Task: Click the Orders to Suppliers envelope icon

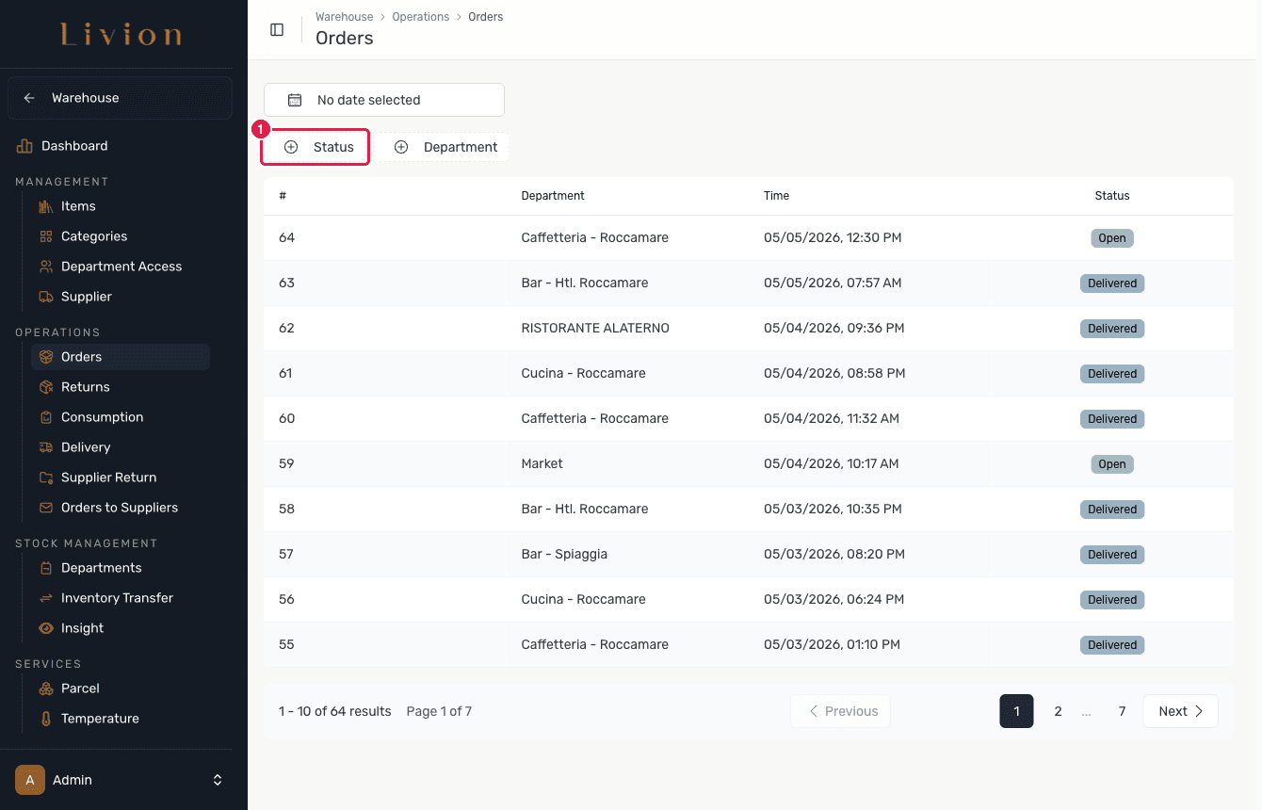Action: (x=46, y=508)
